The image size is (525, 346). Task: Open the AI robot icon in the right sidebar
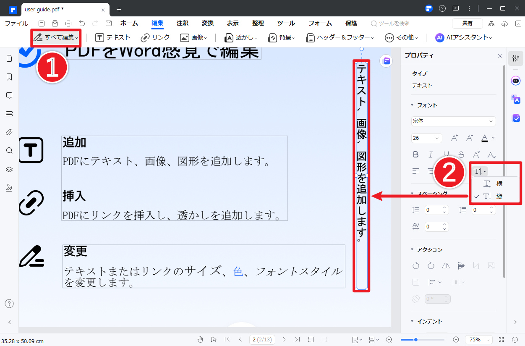pyautogui.click(x=516, y=81)
